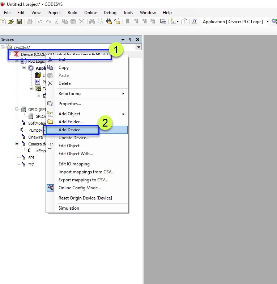Open the Application device selector dropdown
The height and width of the screenshot is (284, 277).
point(268,22)
